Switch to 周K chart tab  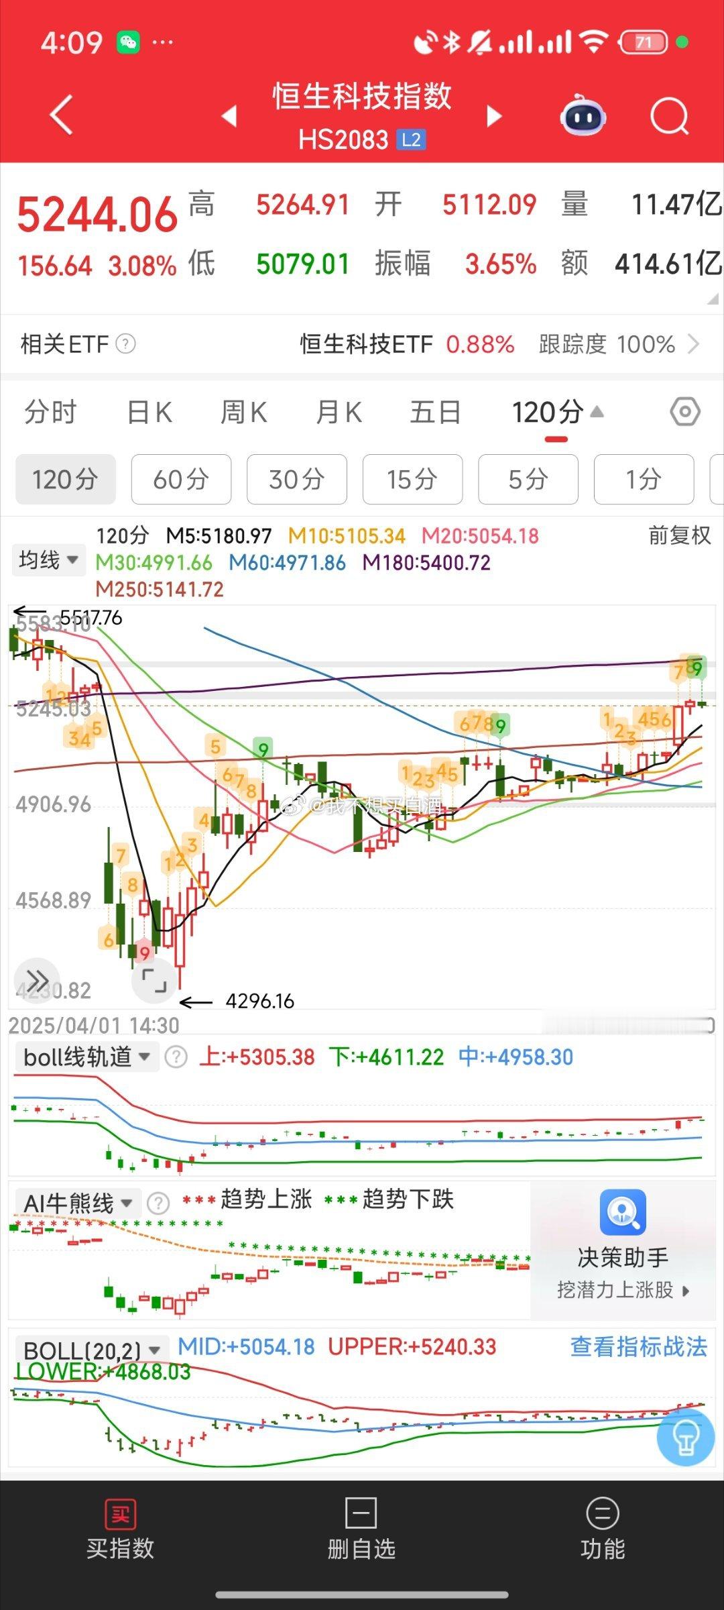click(x=244, y=412)
